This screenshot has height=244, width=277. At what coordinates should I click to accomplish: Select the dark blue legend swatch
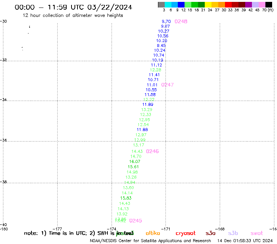pos(181,5)
